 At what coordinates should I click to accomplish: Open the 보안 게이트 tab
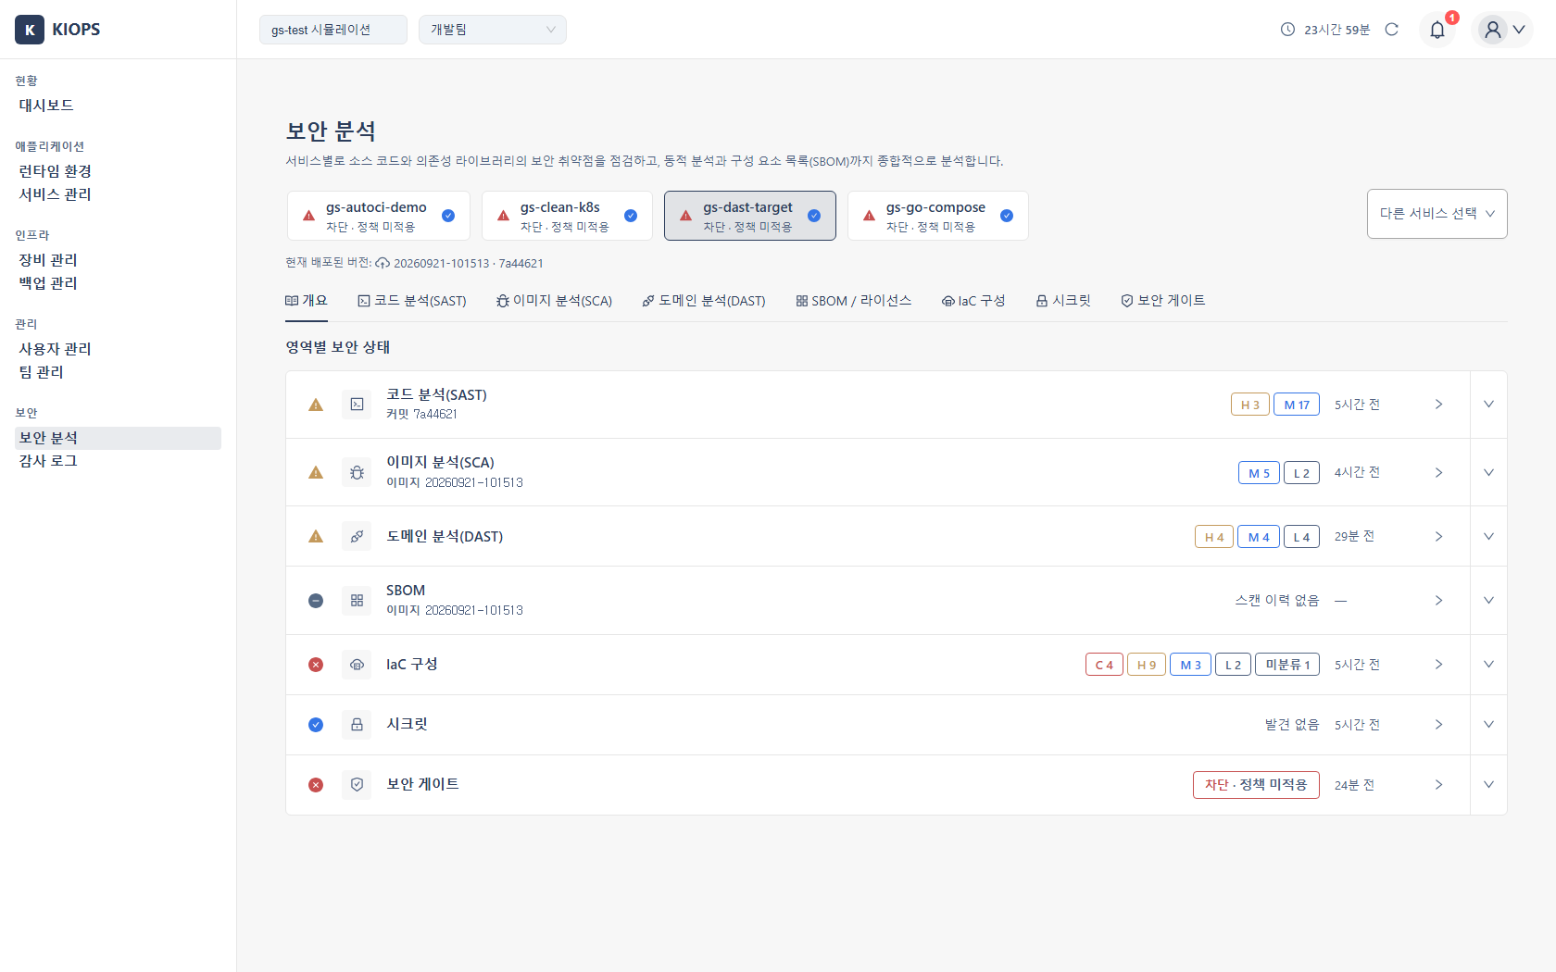click(x=1162, y=301)
